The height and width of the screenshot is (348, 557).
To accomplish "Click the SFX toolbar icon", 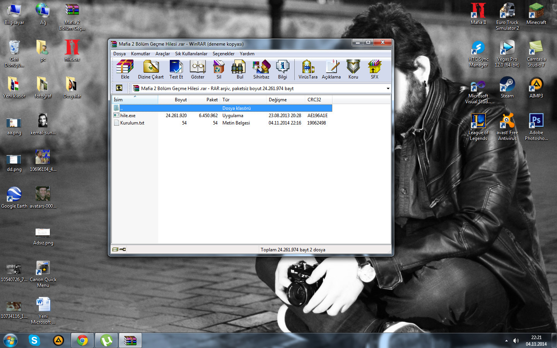I will (374, 70).
